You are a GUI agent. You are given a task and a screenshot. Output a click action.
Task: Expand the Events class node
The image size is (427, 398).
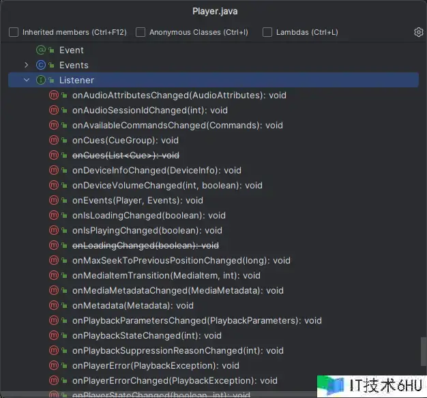point(26,65)
